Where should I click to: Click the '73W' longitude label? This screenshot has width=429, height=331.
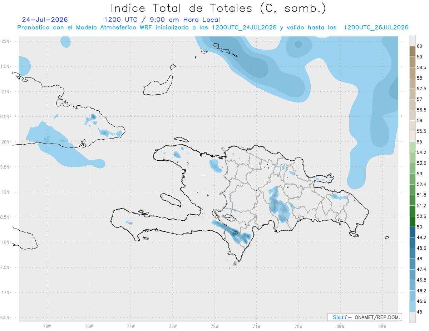[x=173, y=326]
